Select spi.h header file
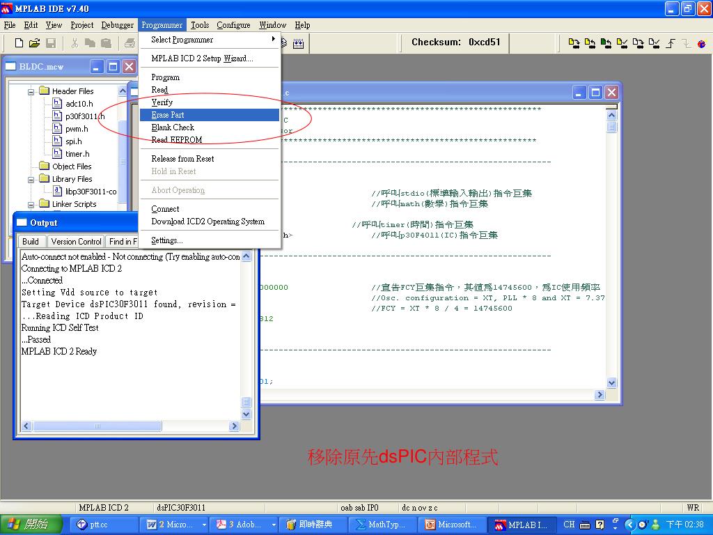713x535 pixels. (73, 141)
